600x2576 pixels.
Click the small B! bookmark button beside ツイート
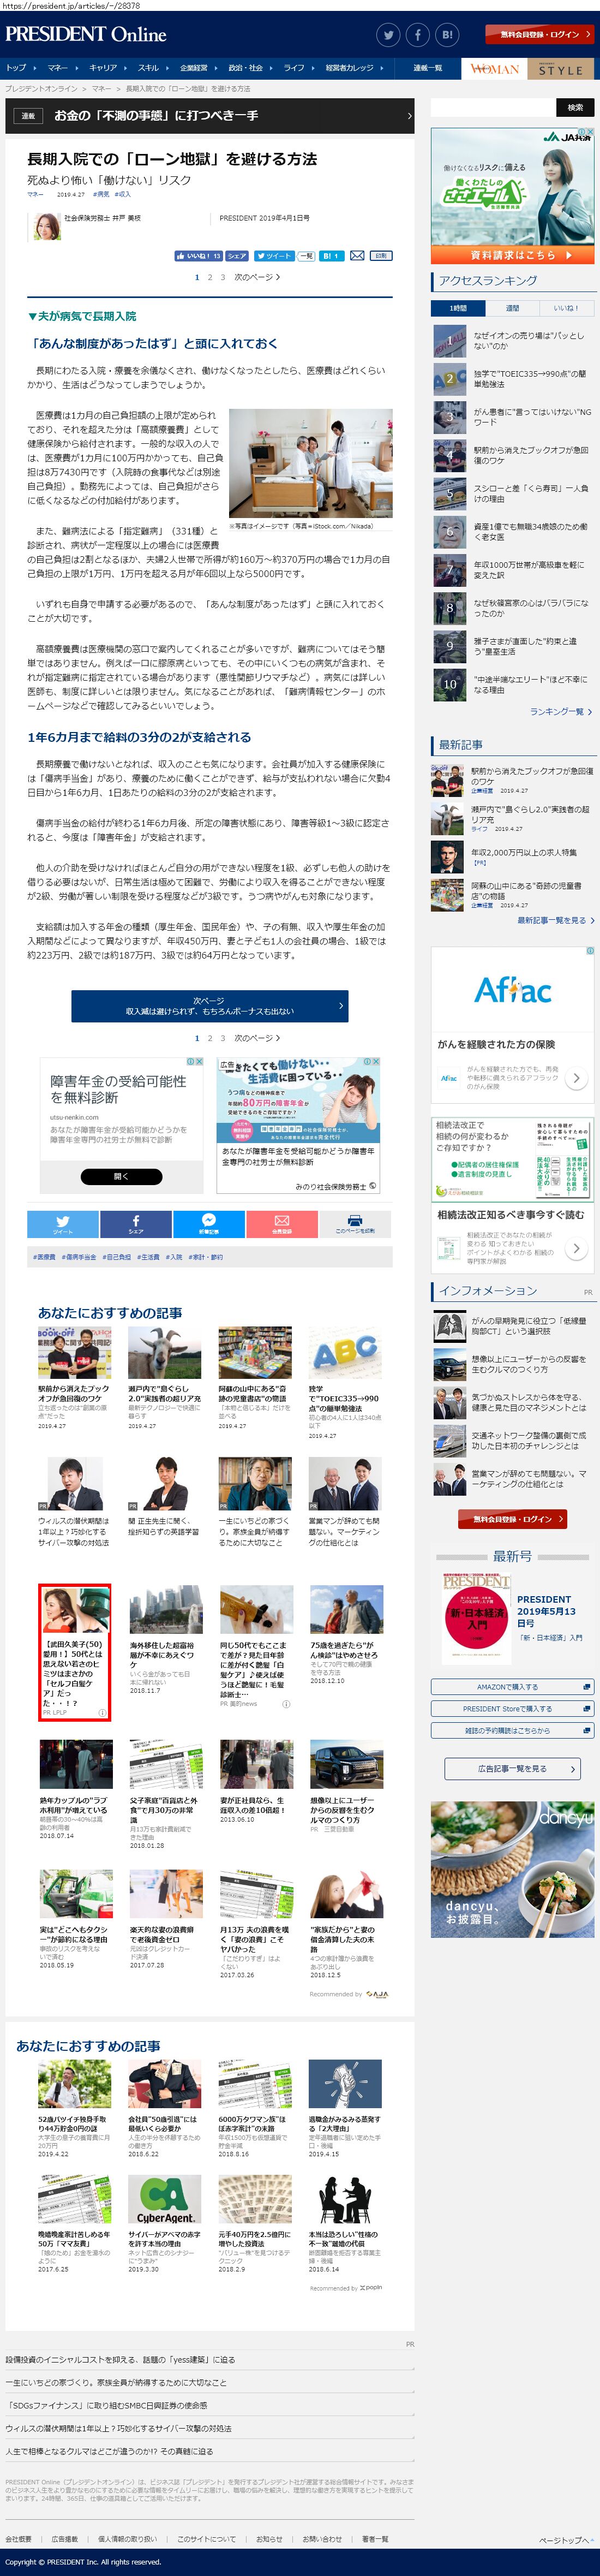(332, 256)
